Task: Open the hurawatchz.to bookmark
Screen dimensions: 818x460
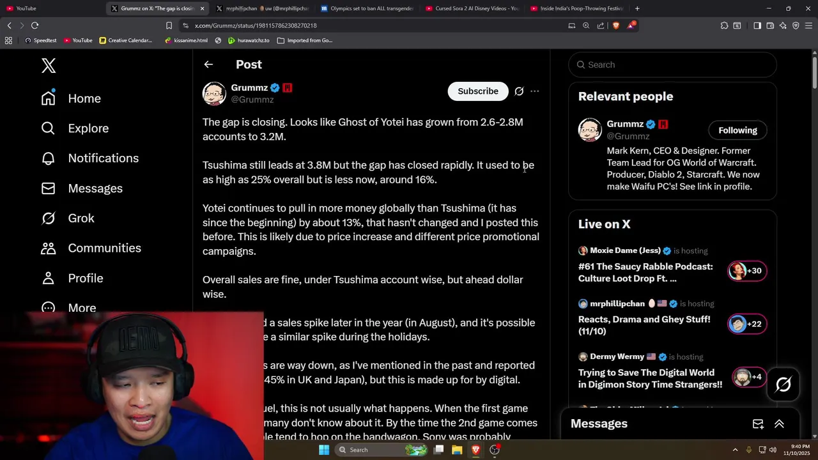Action: coord(249,40)
